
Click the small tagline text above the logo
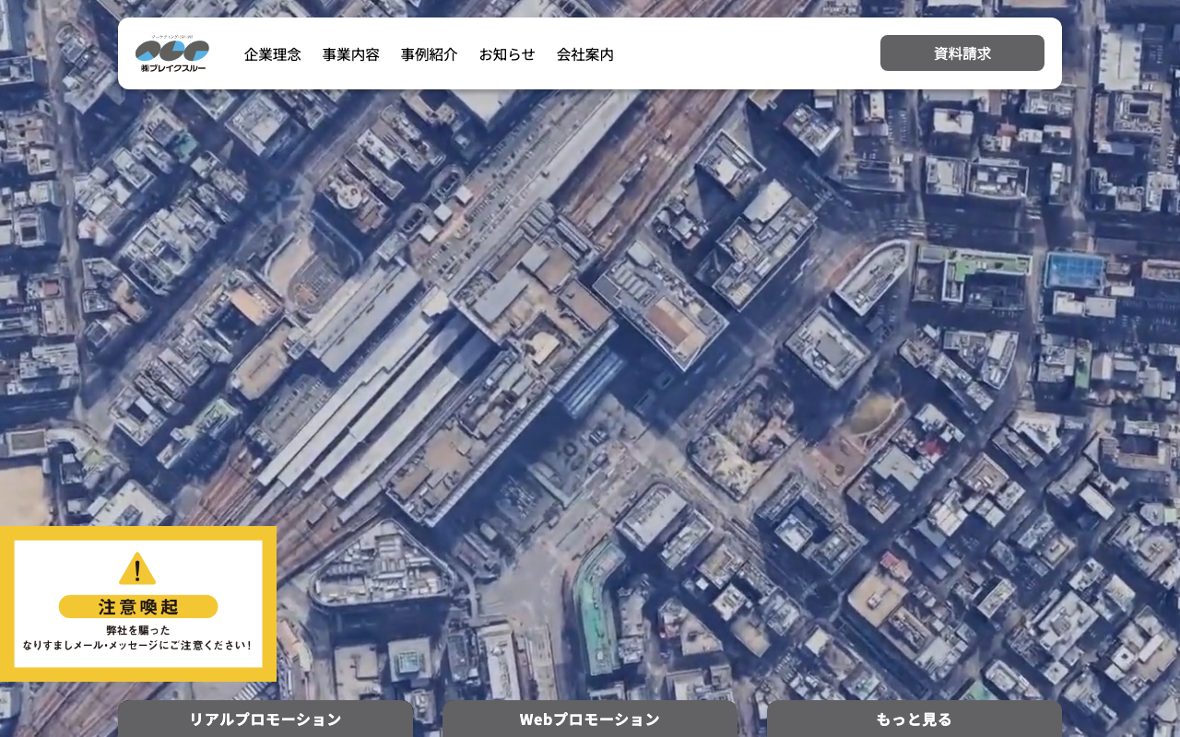[x=172, y=37]
